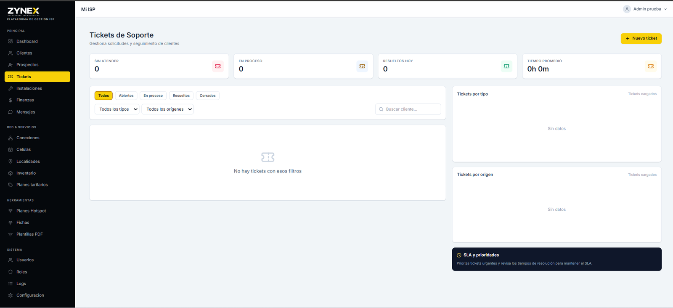Click the Sin Atender red ticket icon

click(218, 66)
